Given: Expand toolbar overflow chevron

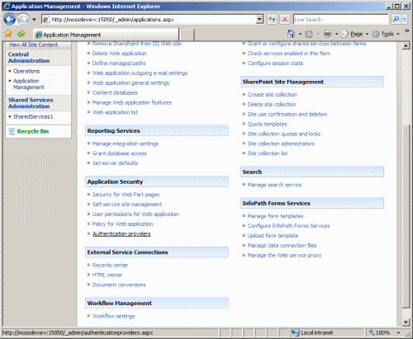Looking at the screenshot, I should 406,31.
